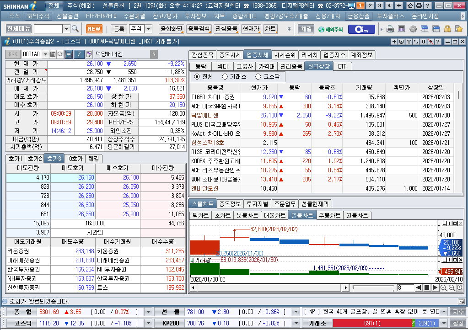Expand the 종합 index dropdown in the ticker bar

[148, 312]
